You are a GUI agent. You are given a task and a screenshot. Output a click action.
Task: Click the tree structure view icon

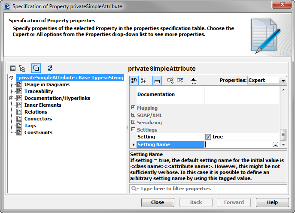point(22,68)
